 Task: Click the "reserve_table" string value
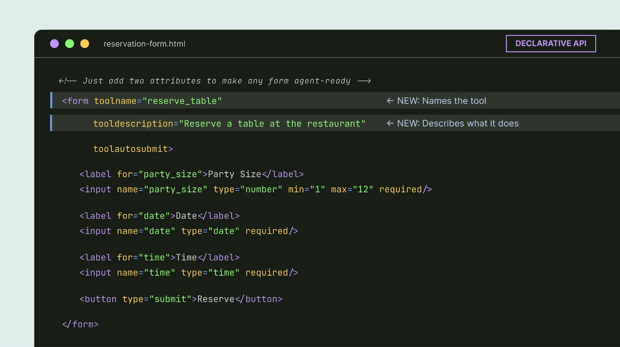point(182,101)
